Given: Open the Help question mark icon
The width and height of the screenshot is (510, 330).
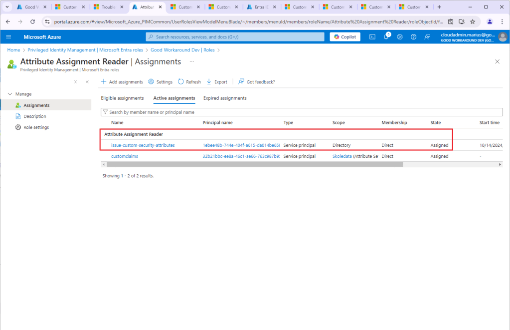Looking at the screenshot, I should tap(413, 37).
